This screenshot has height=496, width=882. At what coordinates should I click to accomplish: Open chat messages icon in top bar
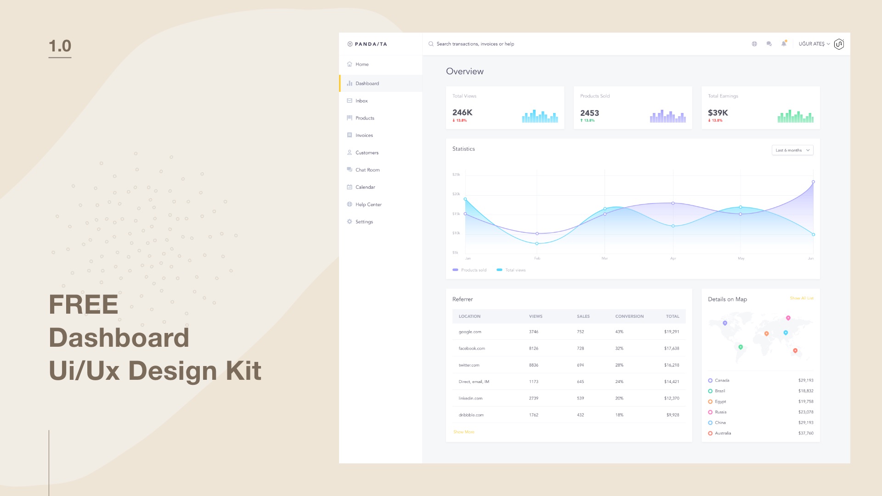[769, 44]
